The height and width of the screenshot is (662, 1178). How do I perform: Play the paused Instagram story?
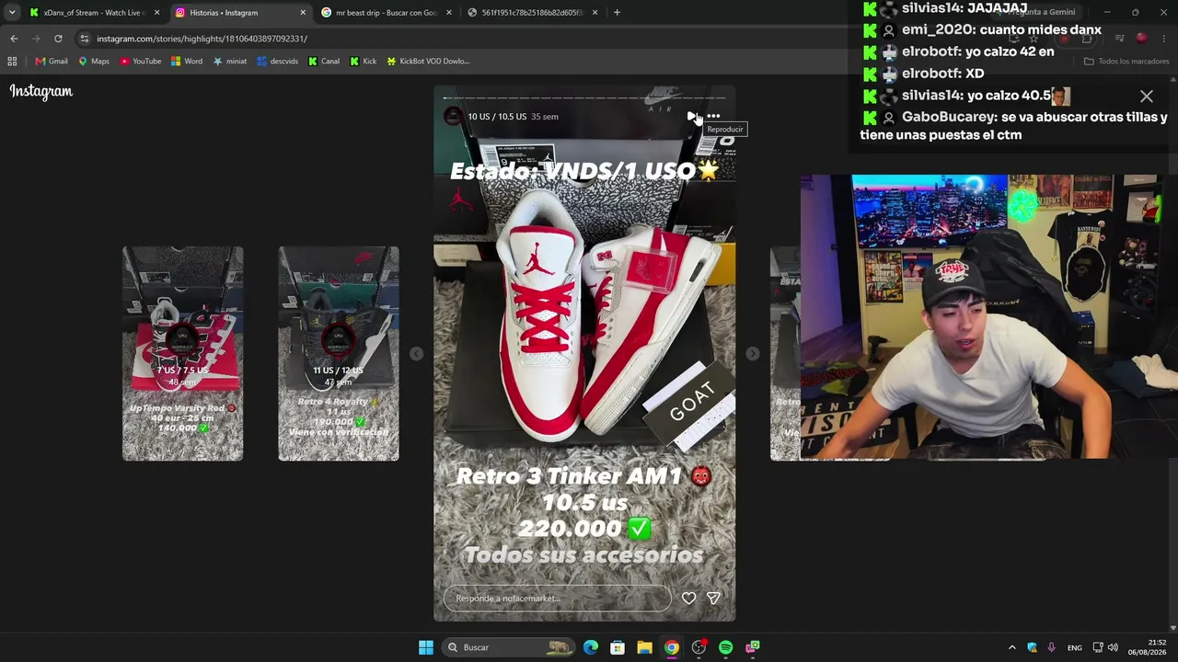(x=691, y=117)
